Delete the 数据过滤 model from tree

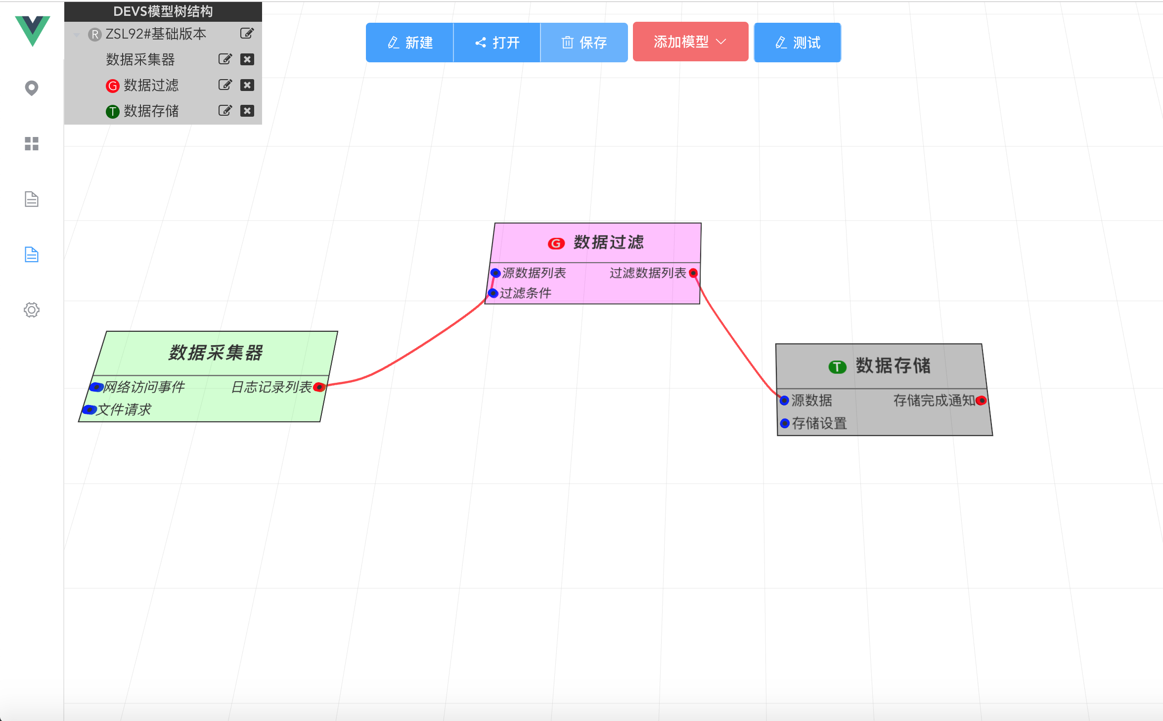click(247, 85)
